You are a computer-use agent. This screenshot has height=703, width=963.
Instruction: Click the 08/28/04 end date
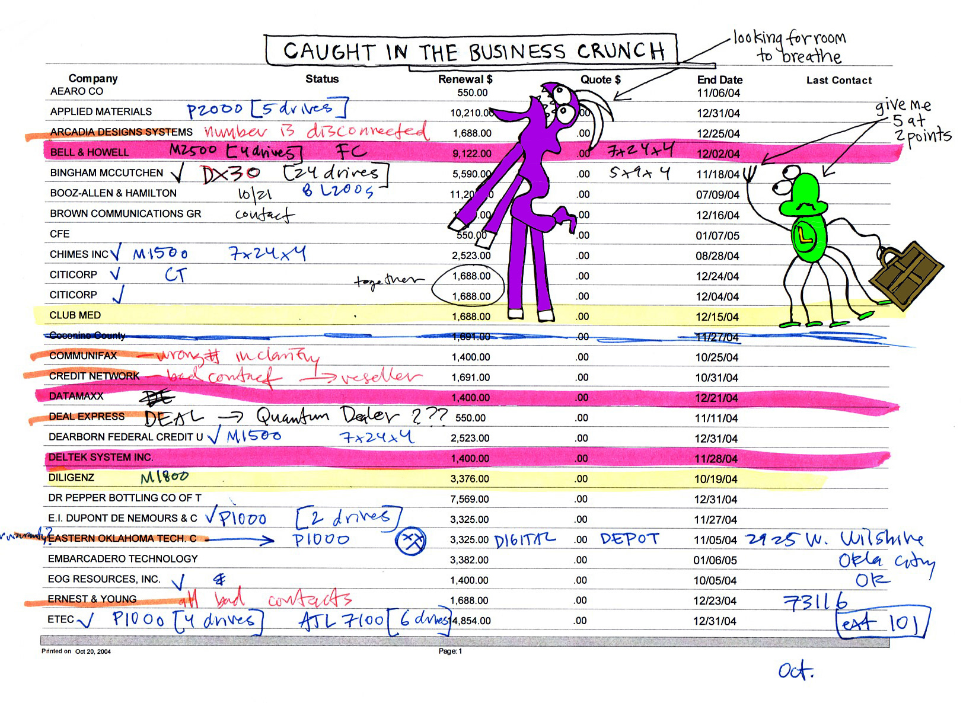718,256
